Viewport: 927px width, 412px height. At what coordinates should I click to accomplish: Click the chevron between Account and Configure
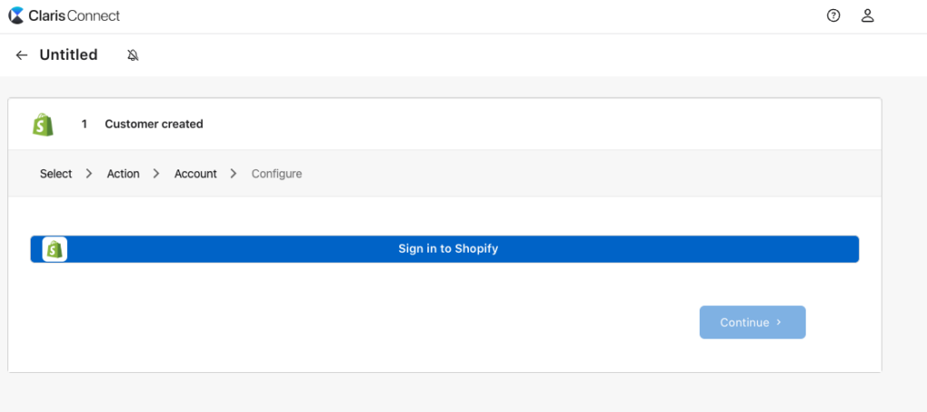point(234,174)
